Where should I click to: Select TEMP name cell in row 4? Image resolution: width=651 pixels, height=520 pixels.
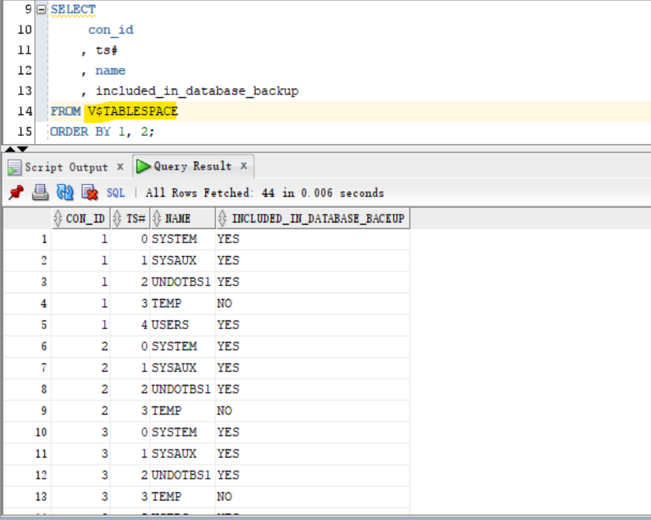pyautogui.click(x=183, y=303)
